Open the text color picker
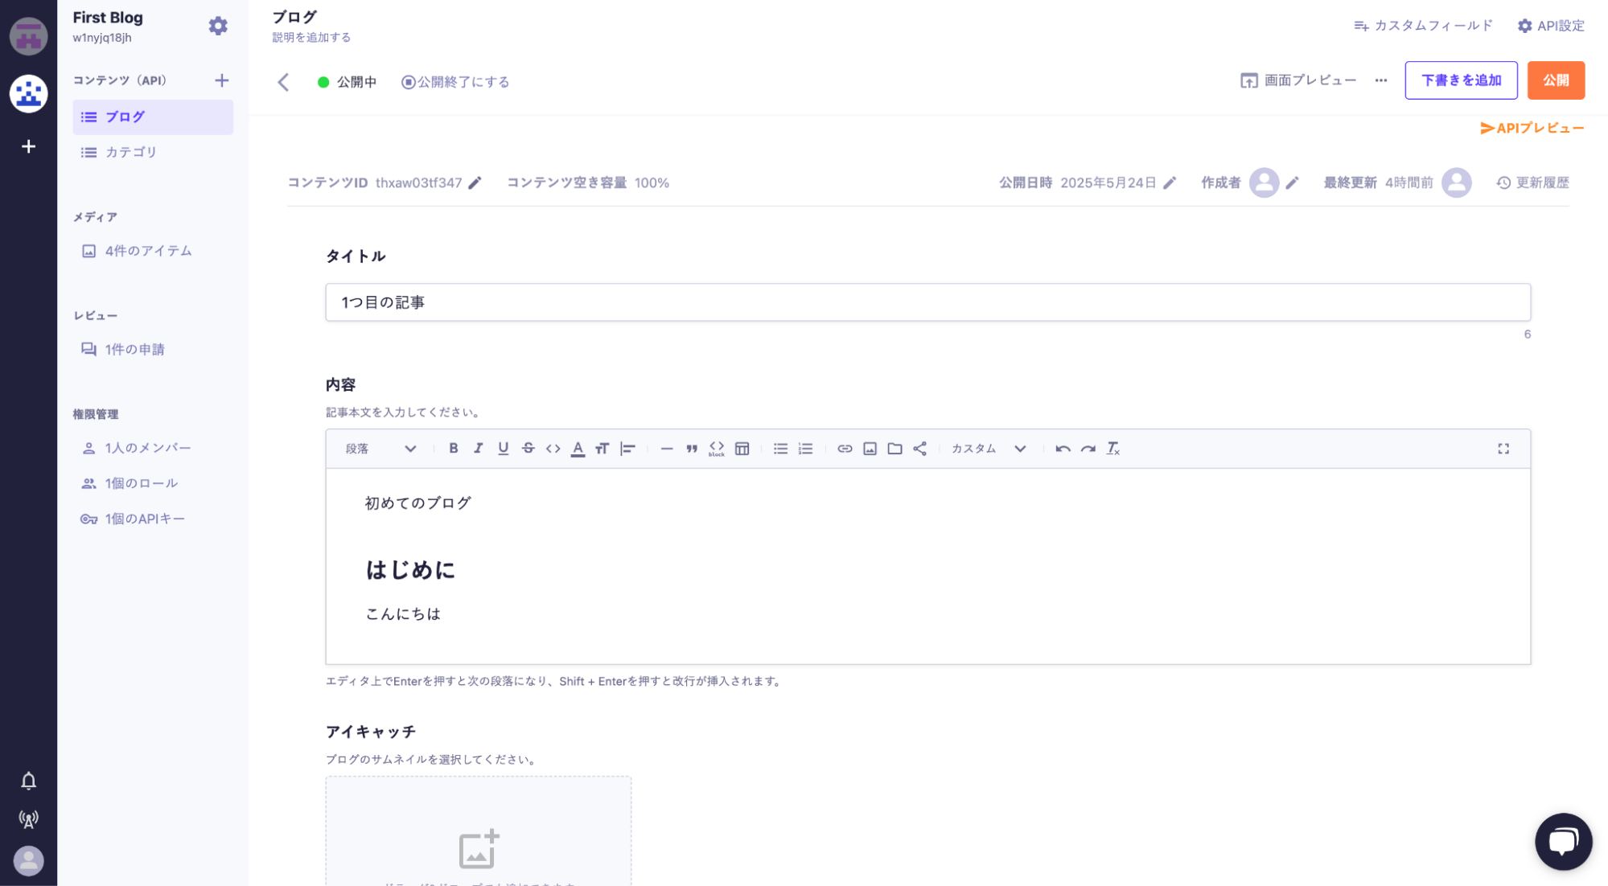Screen dimensions: 1608x886 pos(578,449)
